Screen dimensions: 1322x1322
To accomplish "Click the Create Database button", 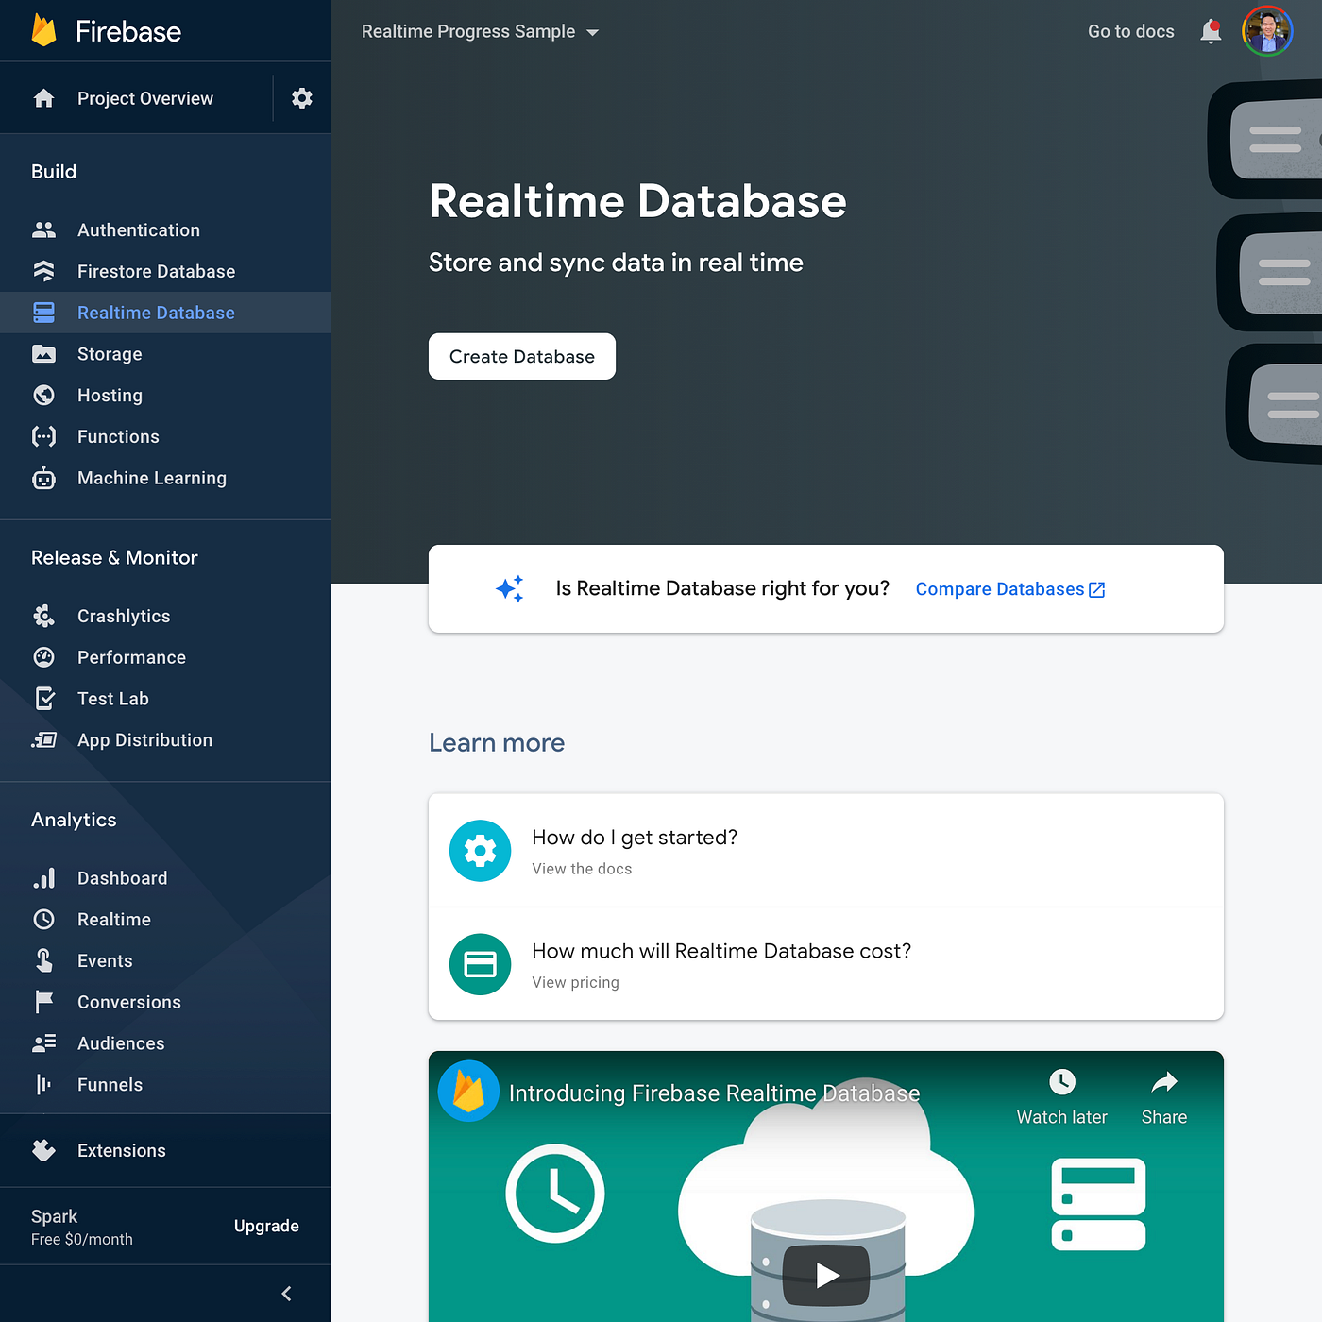I will [x=521, y=356].
